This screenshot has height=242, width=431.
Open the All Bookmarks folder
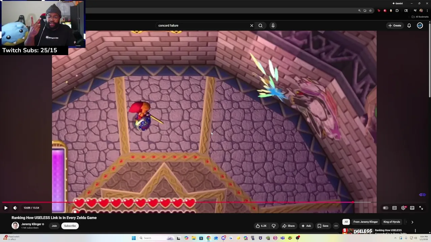click(420, 17)
